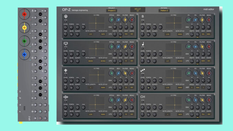
Task: Select the B bass track label
Action: [143, 17]
